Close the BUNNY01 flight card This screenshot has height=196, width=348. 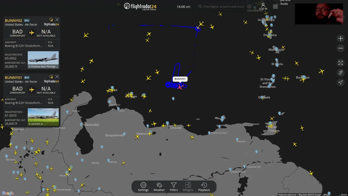click(57, 77)
